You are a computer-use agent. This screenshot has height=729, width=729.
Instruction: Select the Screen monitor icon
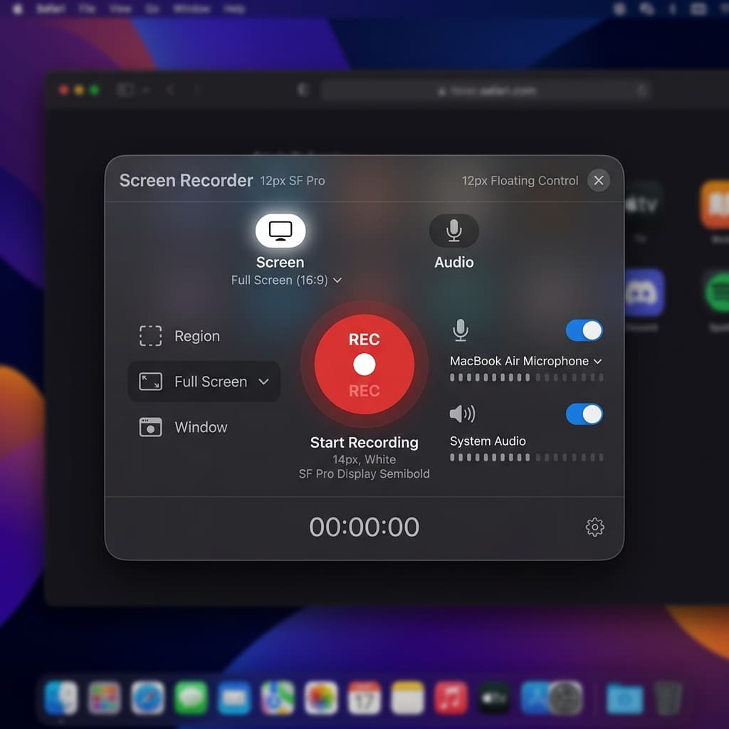280,231
